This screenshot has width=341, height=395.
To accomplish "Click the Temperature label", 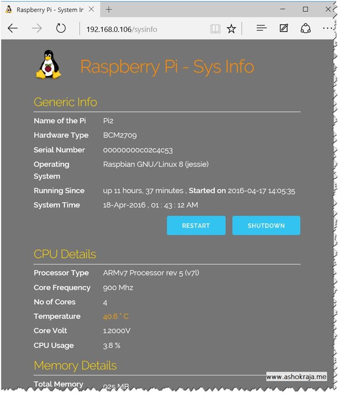I will [57, 316].
